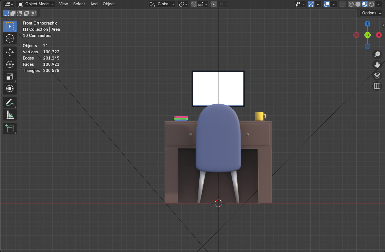Select the Annotate tool
Screen dimensions: 385x252
[10, 102]
